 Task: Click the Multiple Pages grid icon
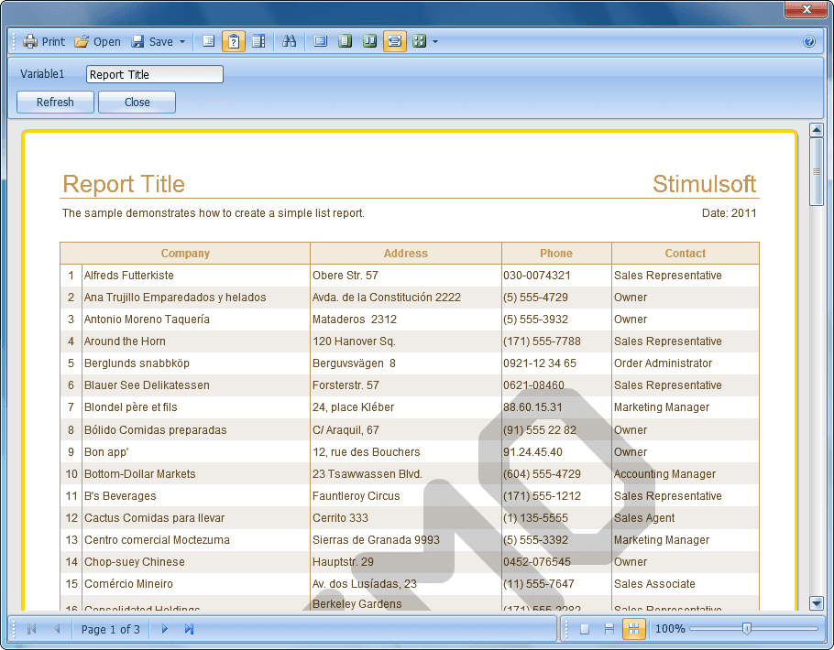[419, 41]
